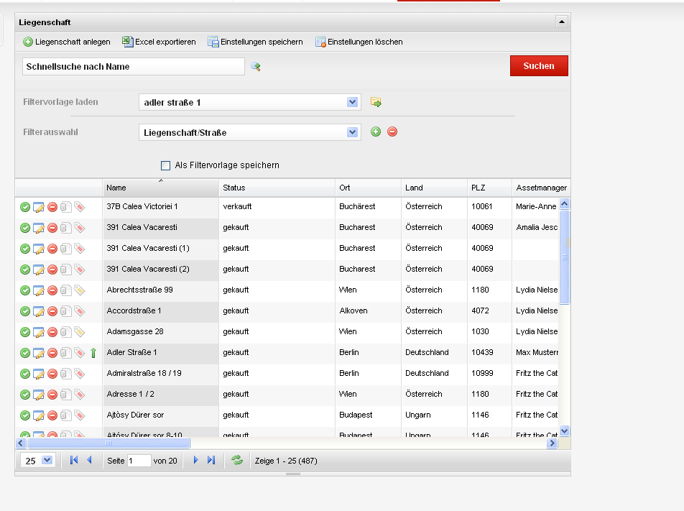Open the page size dropdown showing 25

coord(47,460)
